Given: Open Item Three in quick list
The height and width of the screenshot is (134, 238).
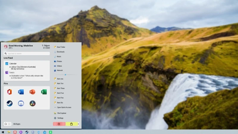Looking at the screenshot, I should coord(59,88).
